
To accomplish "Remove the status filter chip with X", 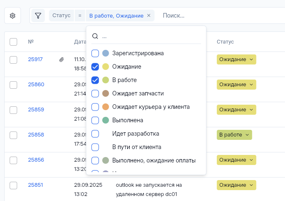I will coord(149,16).
